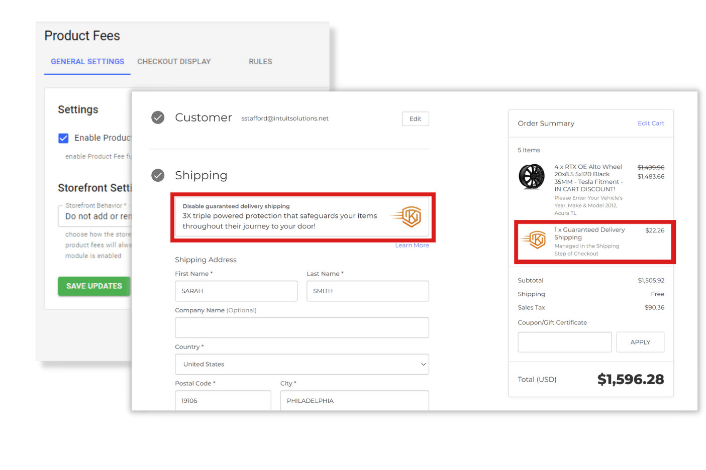Viewport: 706px width, 470px height.
Task: Select the General Settings tab
Action: coord(87,61)
